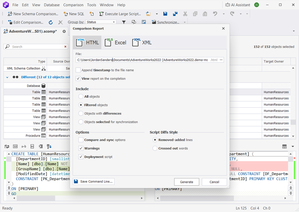This screenshot has height=212, width=299.
Task: Click the Cut scissors icon
Action: point(185,14)
